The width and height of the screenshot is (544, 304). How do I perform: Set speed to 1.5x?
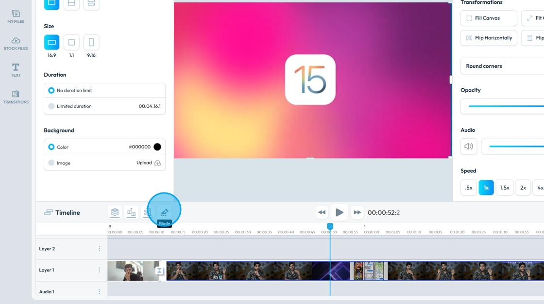505,188
